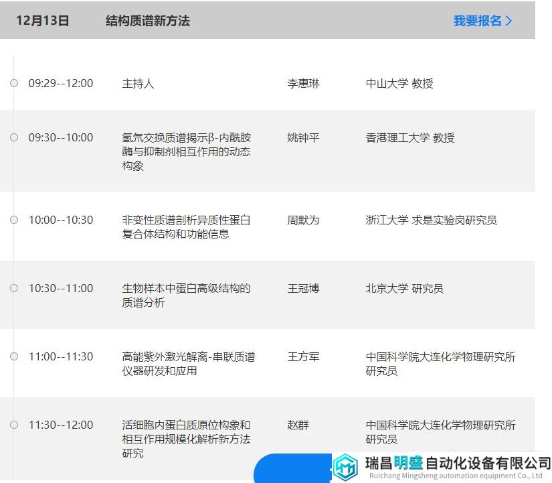Select the circle next to the 09:30--10:00 session
The height and width of the screenshot is (483, 552).
tap(13, 137)
